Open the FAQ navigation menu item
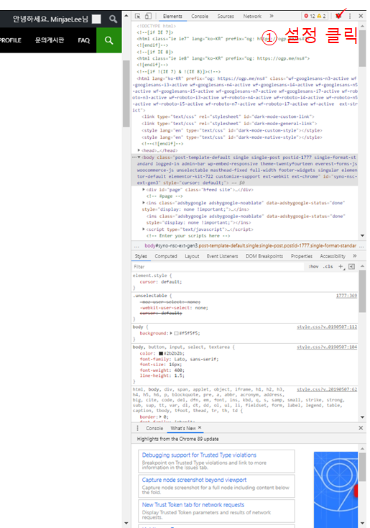The height and width of the screenshot is (528, 370). [x=84, y=40]
